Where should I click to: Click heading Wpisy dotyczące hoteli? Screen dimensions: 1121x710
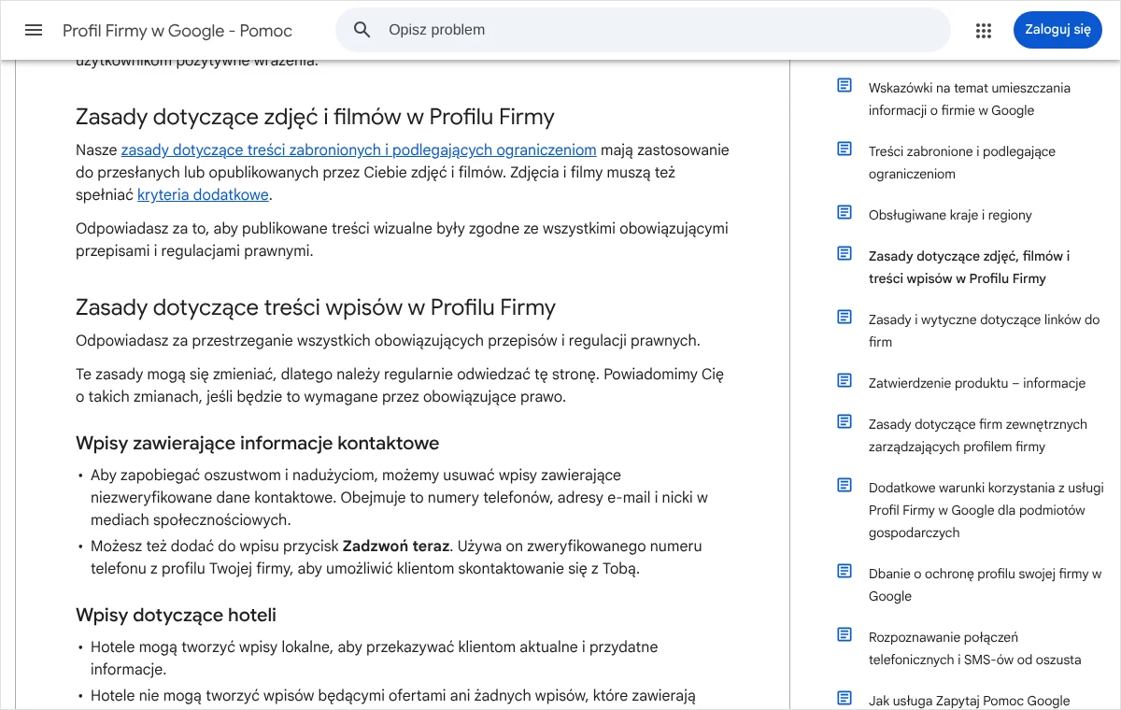click(176, 615)
